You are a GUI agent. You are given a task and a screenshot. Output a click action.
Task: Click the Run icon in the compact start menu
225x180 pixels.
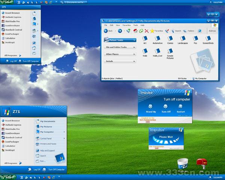pyautogui.click(x=34, y=53)
